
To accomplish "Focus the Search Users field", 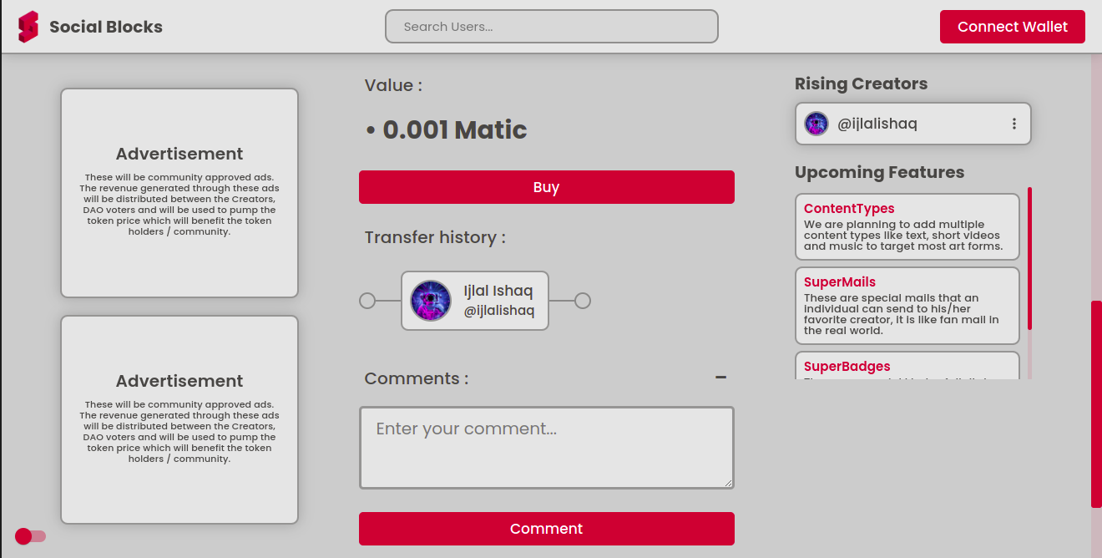I will coord(551,27).
